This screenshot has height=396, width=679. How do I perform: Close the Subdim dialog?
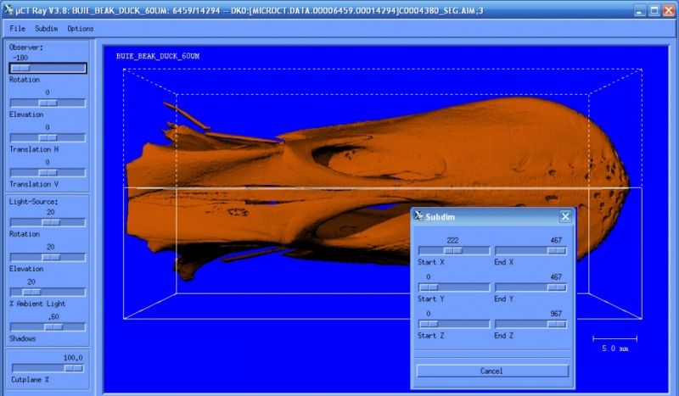click(x=565, y=216)
